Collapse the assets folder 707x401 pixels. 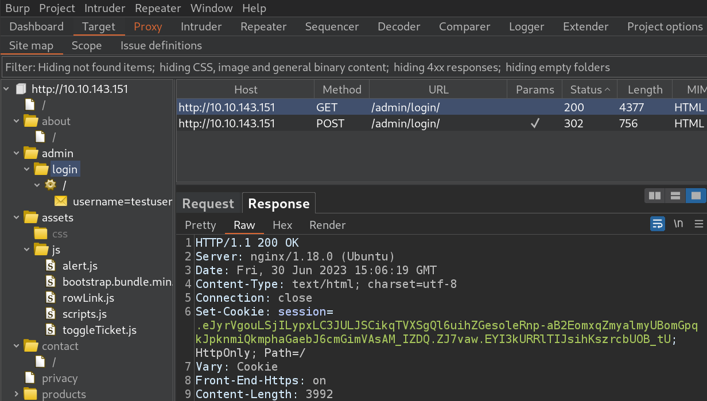click(x=17, y=217)
